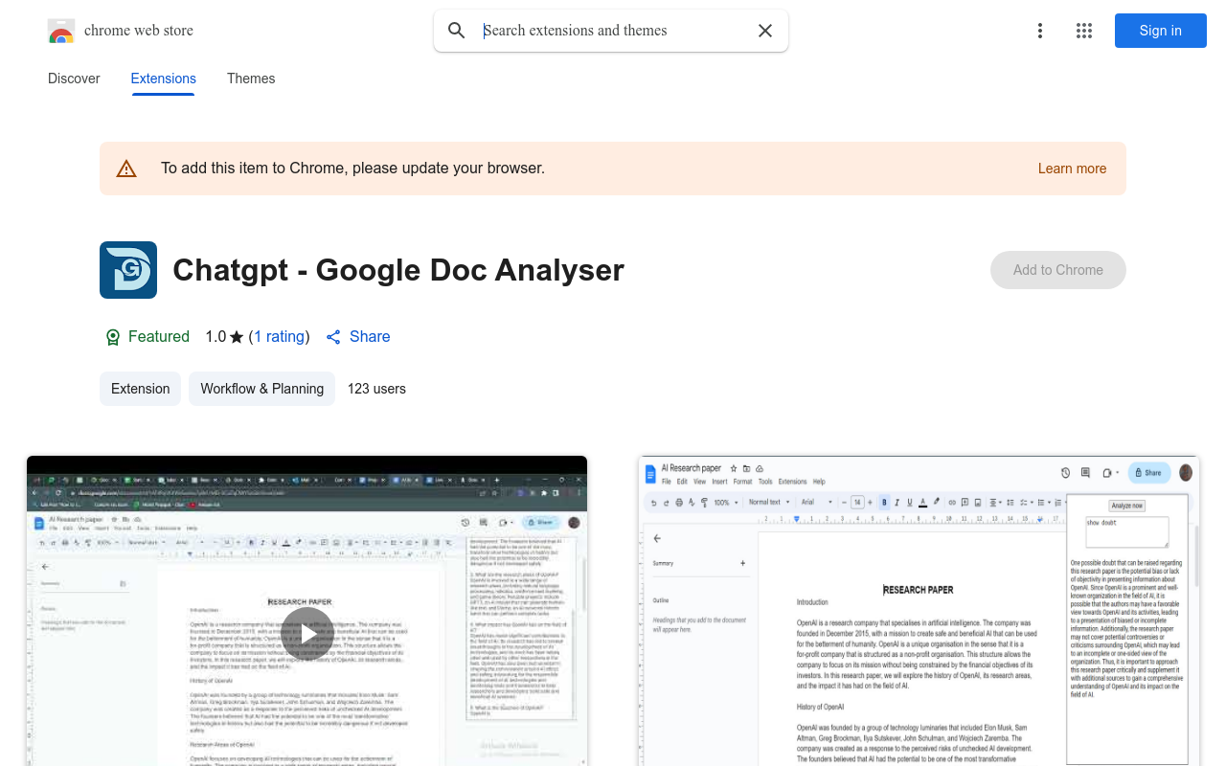Click the warning triangle icon in banner
Image resolution: width=1226 pixels, height=766 pixels.
(126, 169)
